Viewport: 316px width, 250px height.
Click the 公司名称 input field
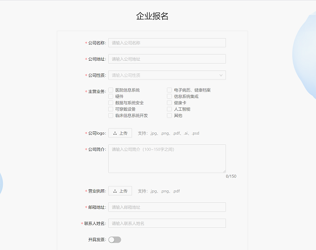(167, 43)
